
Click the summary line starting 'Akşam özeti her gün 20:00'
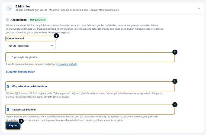coord(67,10)
